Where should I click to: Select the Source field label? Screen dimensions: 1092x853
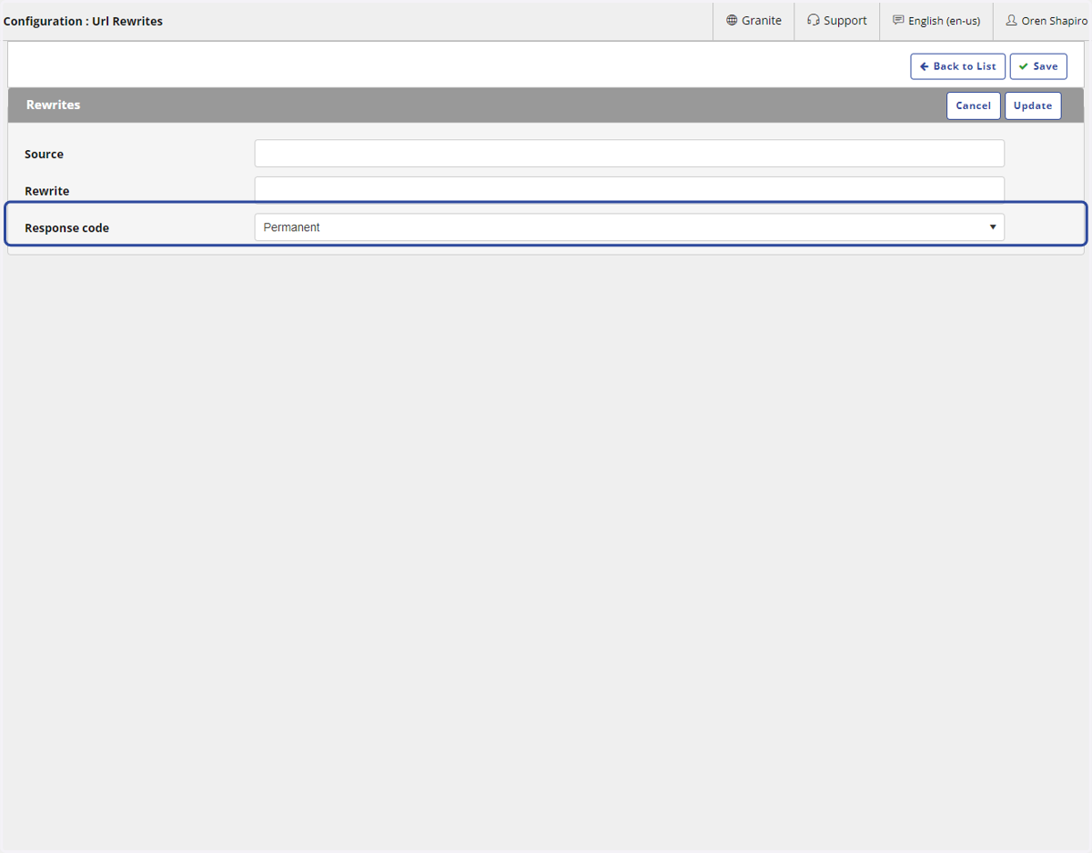[44, 154]
